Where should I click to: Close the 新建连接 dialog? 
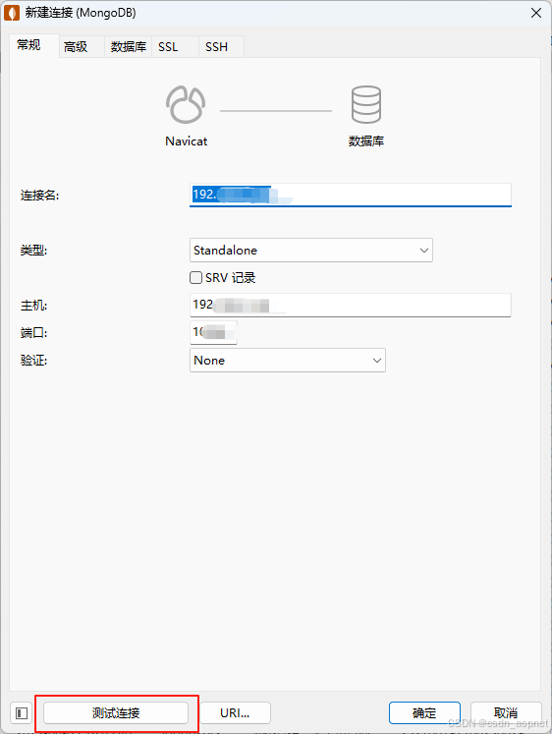(x=536, y=13)
